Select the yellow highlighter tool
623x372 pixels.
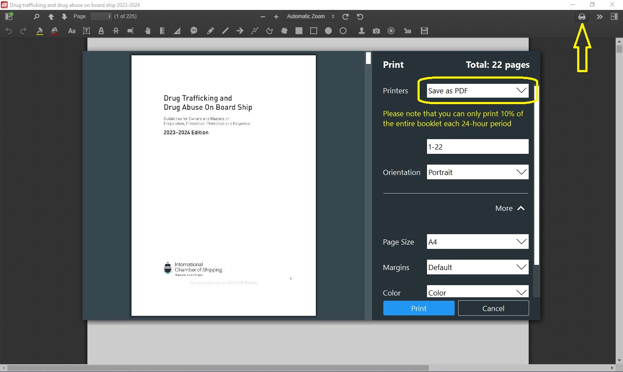[x=40, y=31]
